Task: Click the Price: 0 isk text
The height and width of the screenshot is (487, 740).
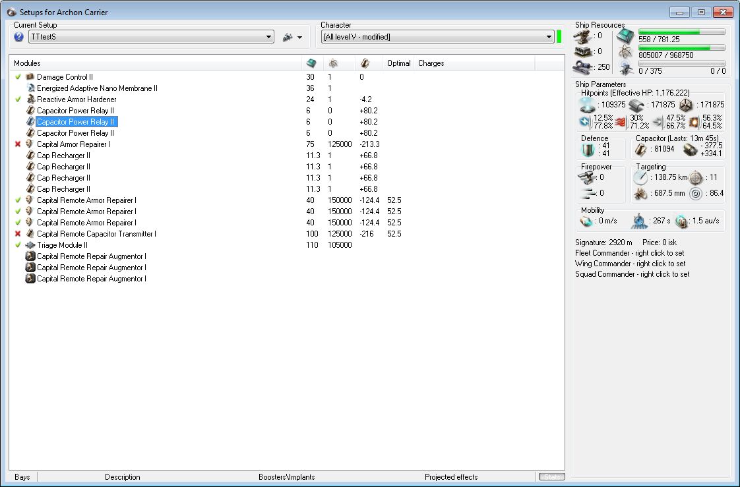Action: (x=660, y=243)
